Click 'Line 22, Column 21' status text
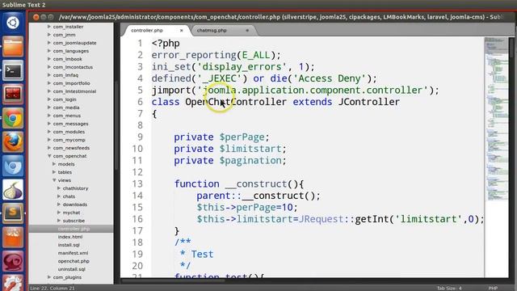Viewport: 517px width, 291px height. pyautogui.click(x=53, y=288)
